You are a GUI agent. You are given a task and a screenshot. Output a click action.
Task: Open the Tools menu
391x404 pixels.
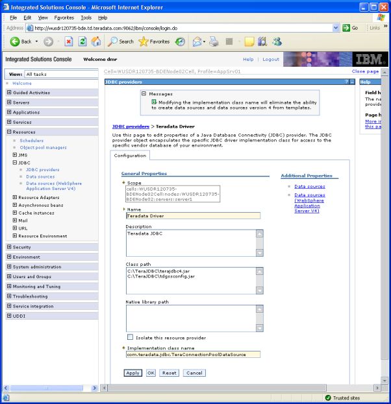point(86,18)
